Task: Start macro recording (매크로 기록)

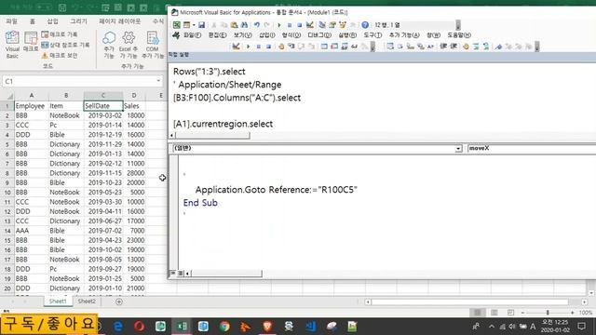Action: point(60,34)
